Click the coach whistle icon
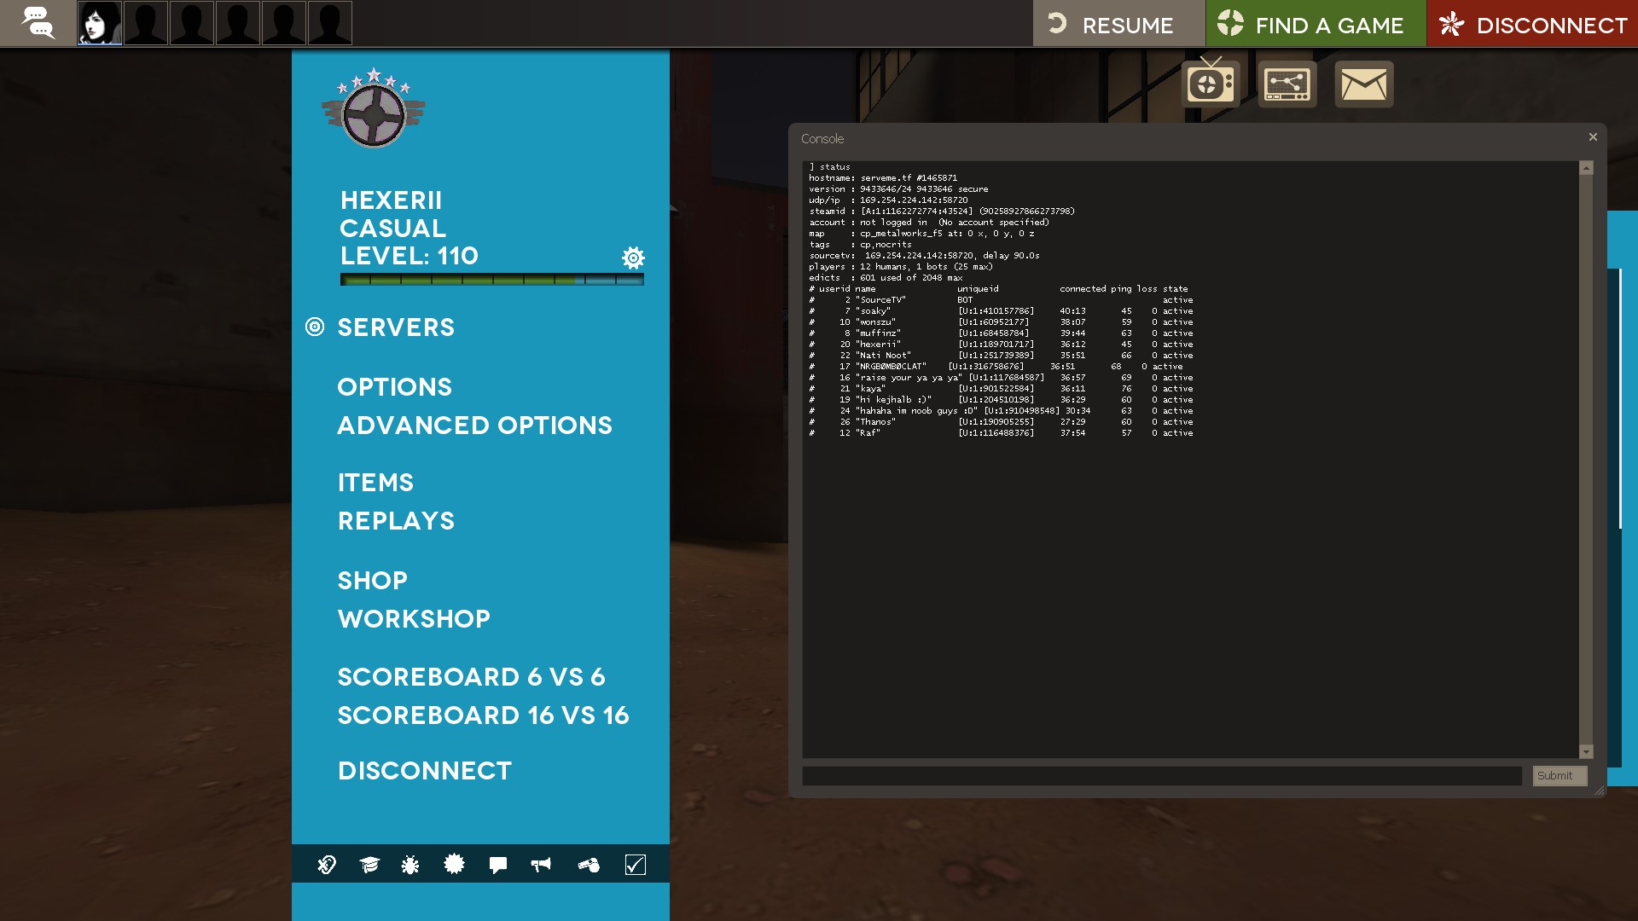 (589, 865)
